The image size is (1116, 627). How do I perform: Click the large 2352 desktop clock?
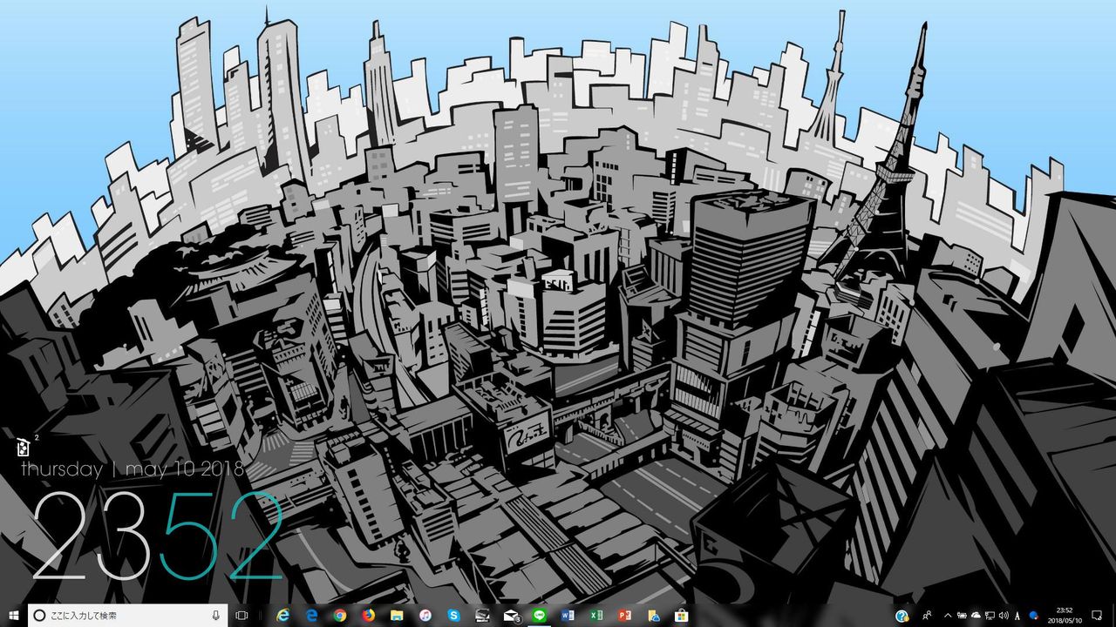click(158, 536)
